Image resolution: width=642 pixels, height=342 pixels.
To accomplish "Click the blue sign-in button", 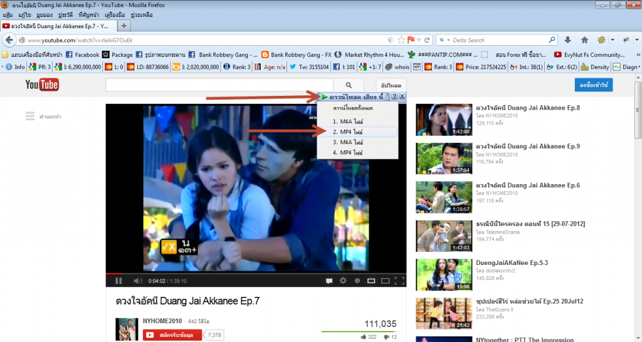I will pyautogui.click(x=593, y=85).
